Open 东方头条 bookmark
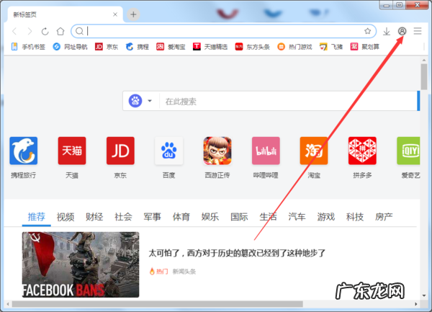Image resolution: width=432 pixels, height=312 pixels. click(252, 47)
